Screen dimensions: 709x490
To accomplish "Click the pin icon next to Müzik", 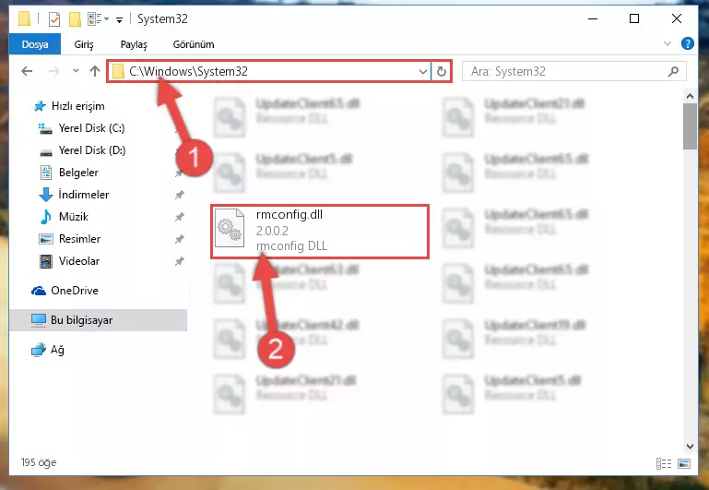I will tap(180, 217).
